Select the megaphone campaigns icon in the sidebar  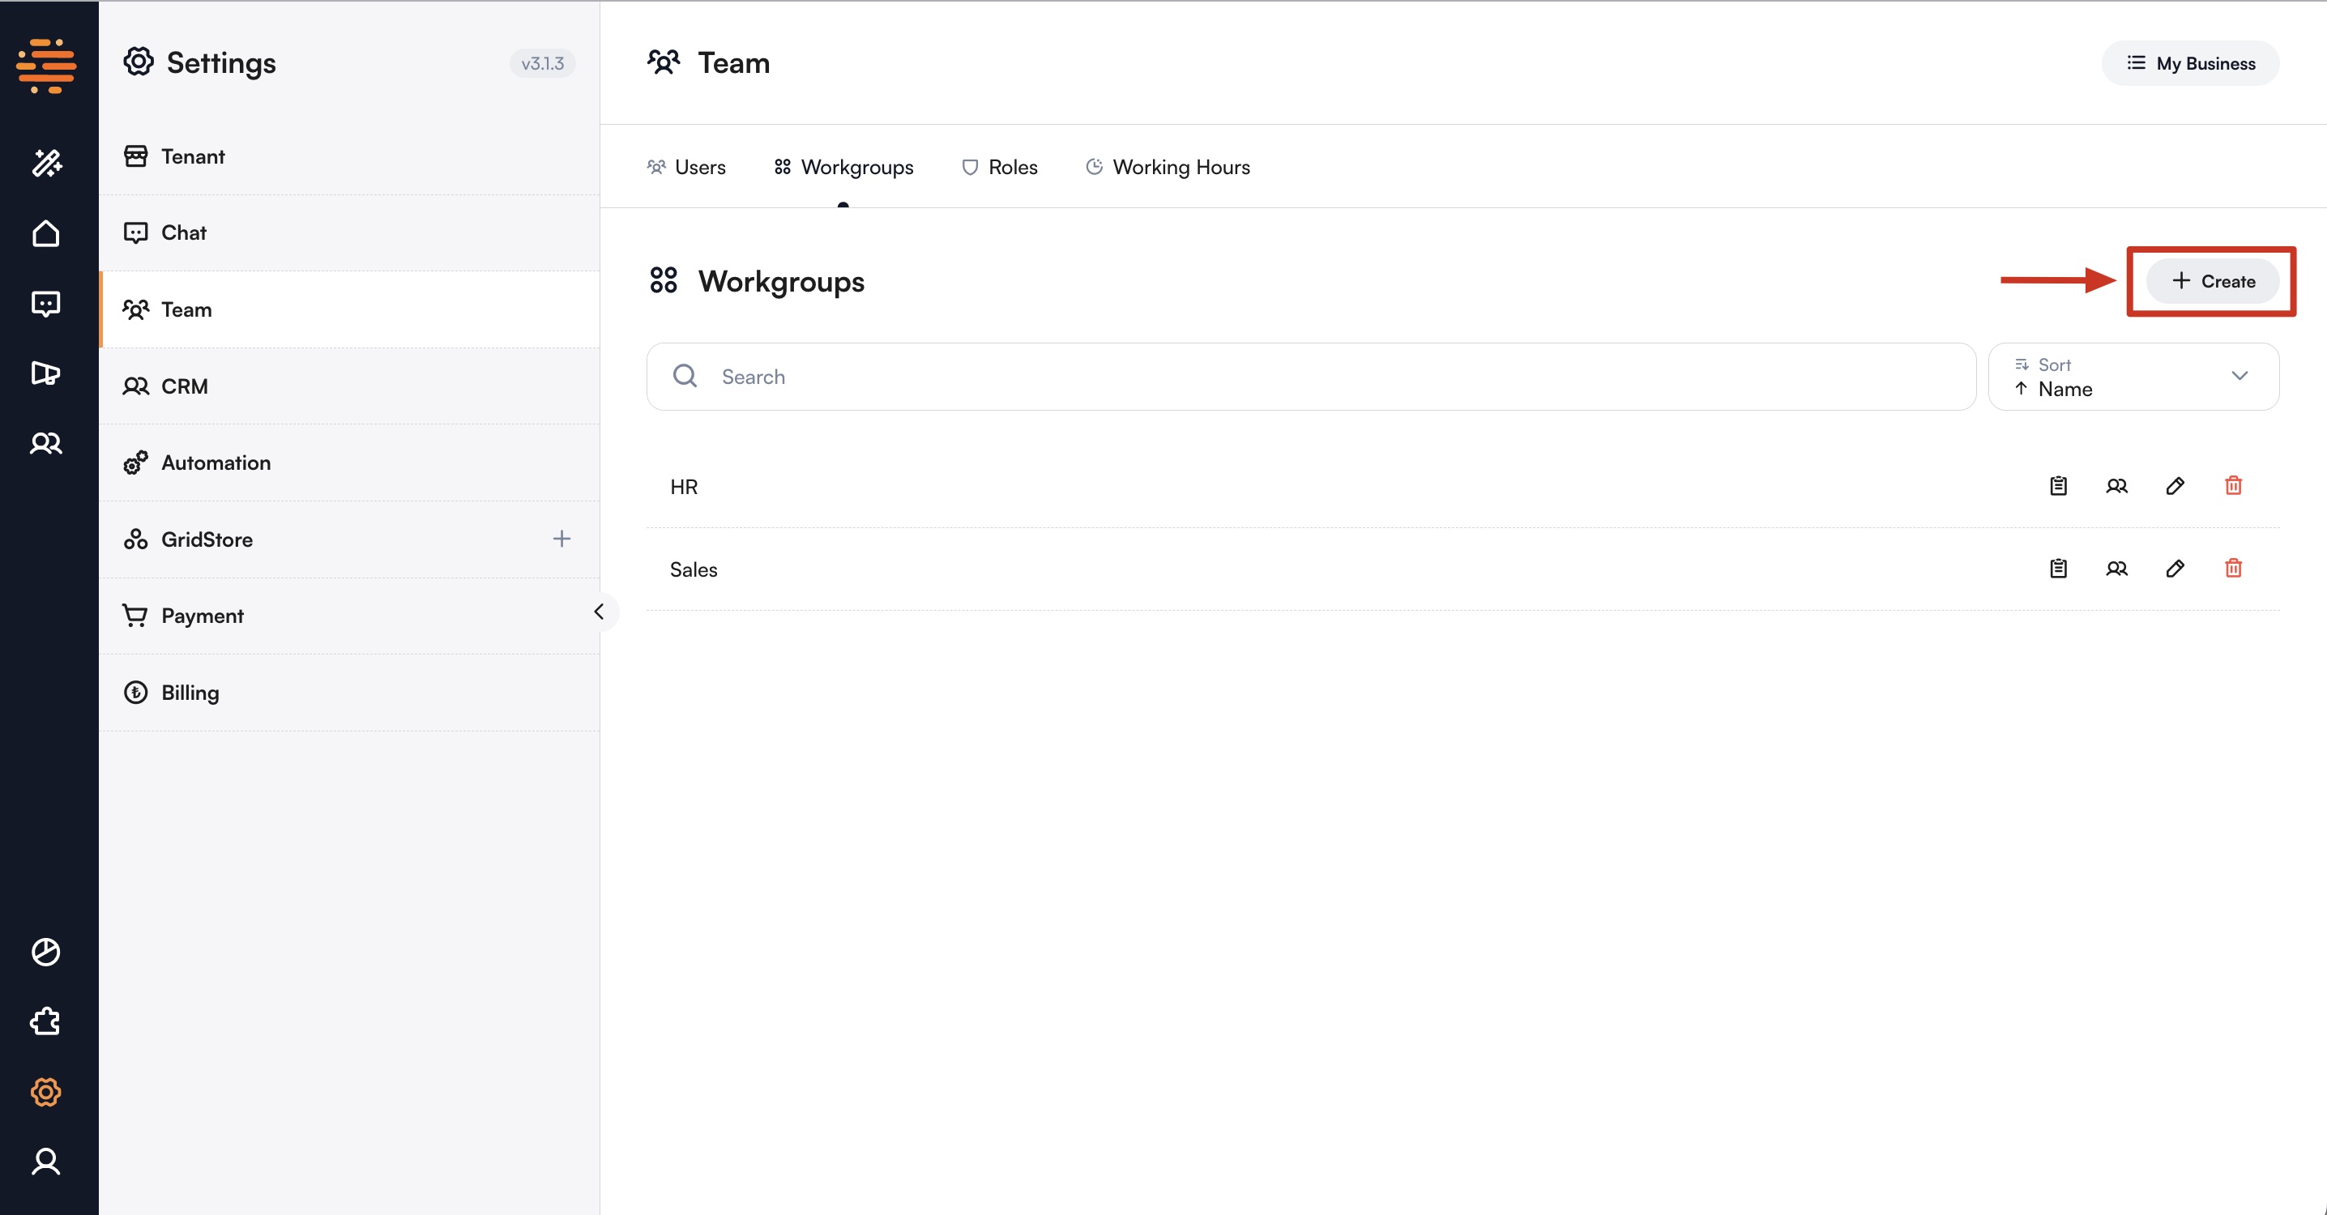click(x=45, y=373)
